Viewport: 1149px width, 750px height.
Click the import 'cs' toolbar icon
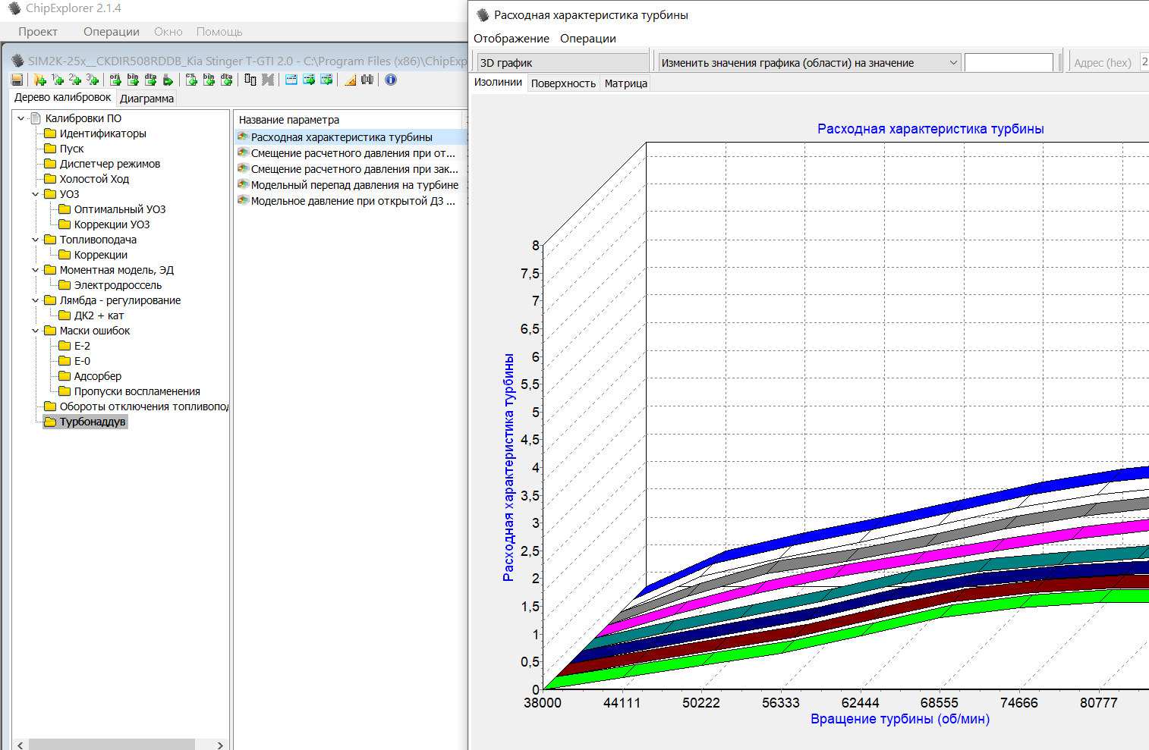click(191, 80)
